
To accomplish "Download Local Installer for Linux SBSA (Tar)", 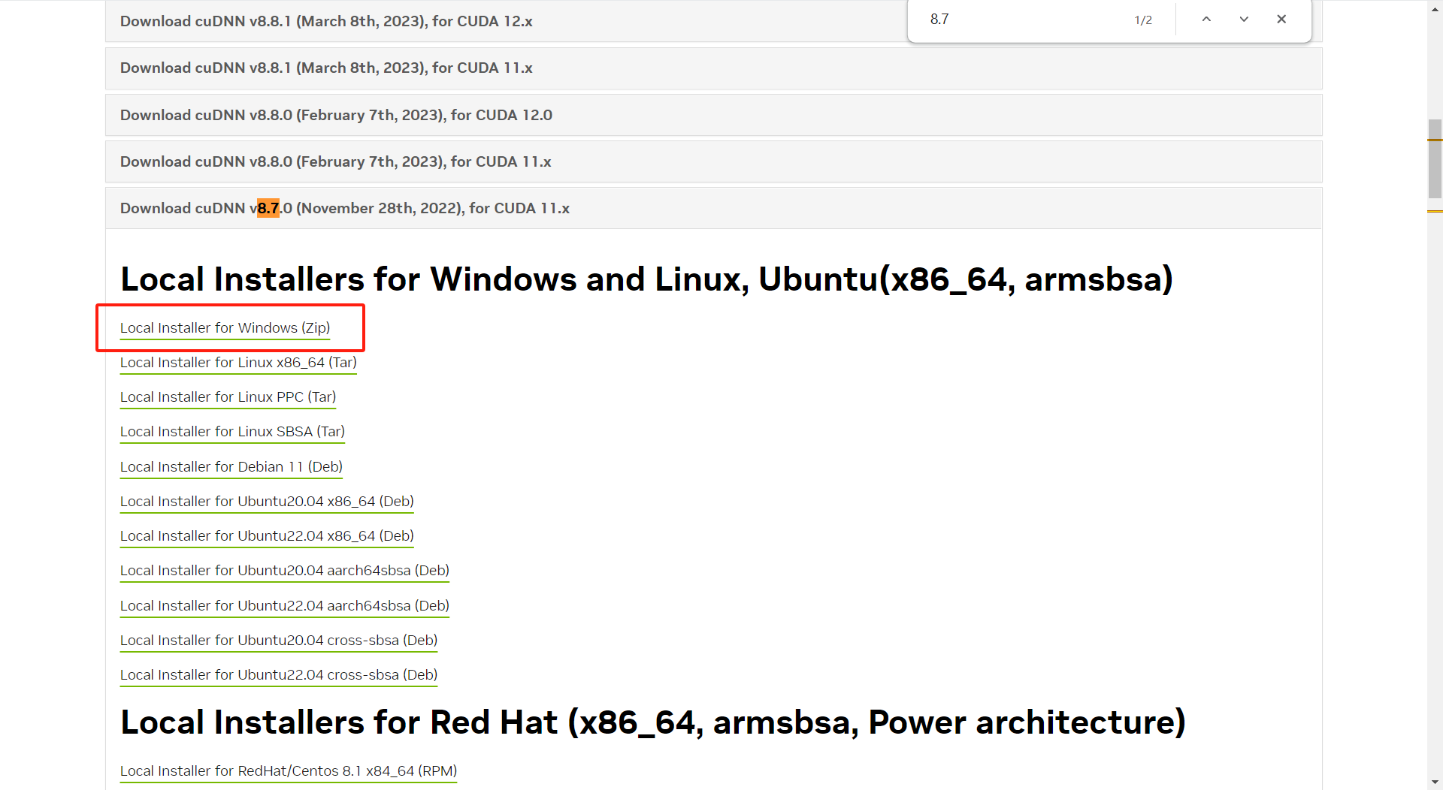I will [x=232, y=432].
